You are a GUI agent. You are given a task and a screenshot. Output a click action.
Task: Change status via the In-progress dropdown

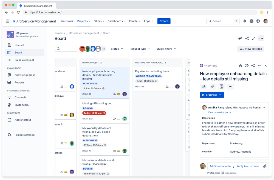212,94
